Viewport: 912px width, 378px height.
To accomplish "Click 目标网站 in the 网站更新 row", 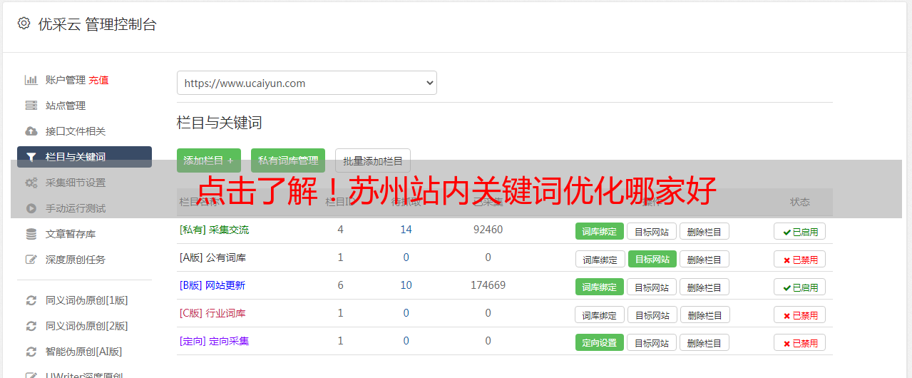I will (x=652, y=287).
